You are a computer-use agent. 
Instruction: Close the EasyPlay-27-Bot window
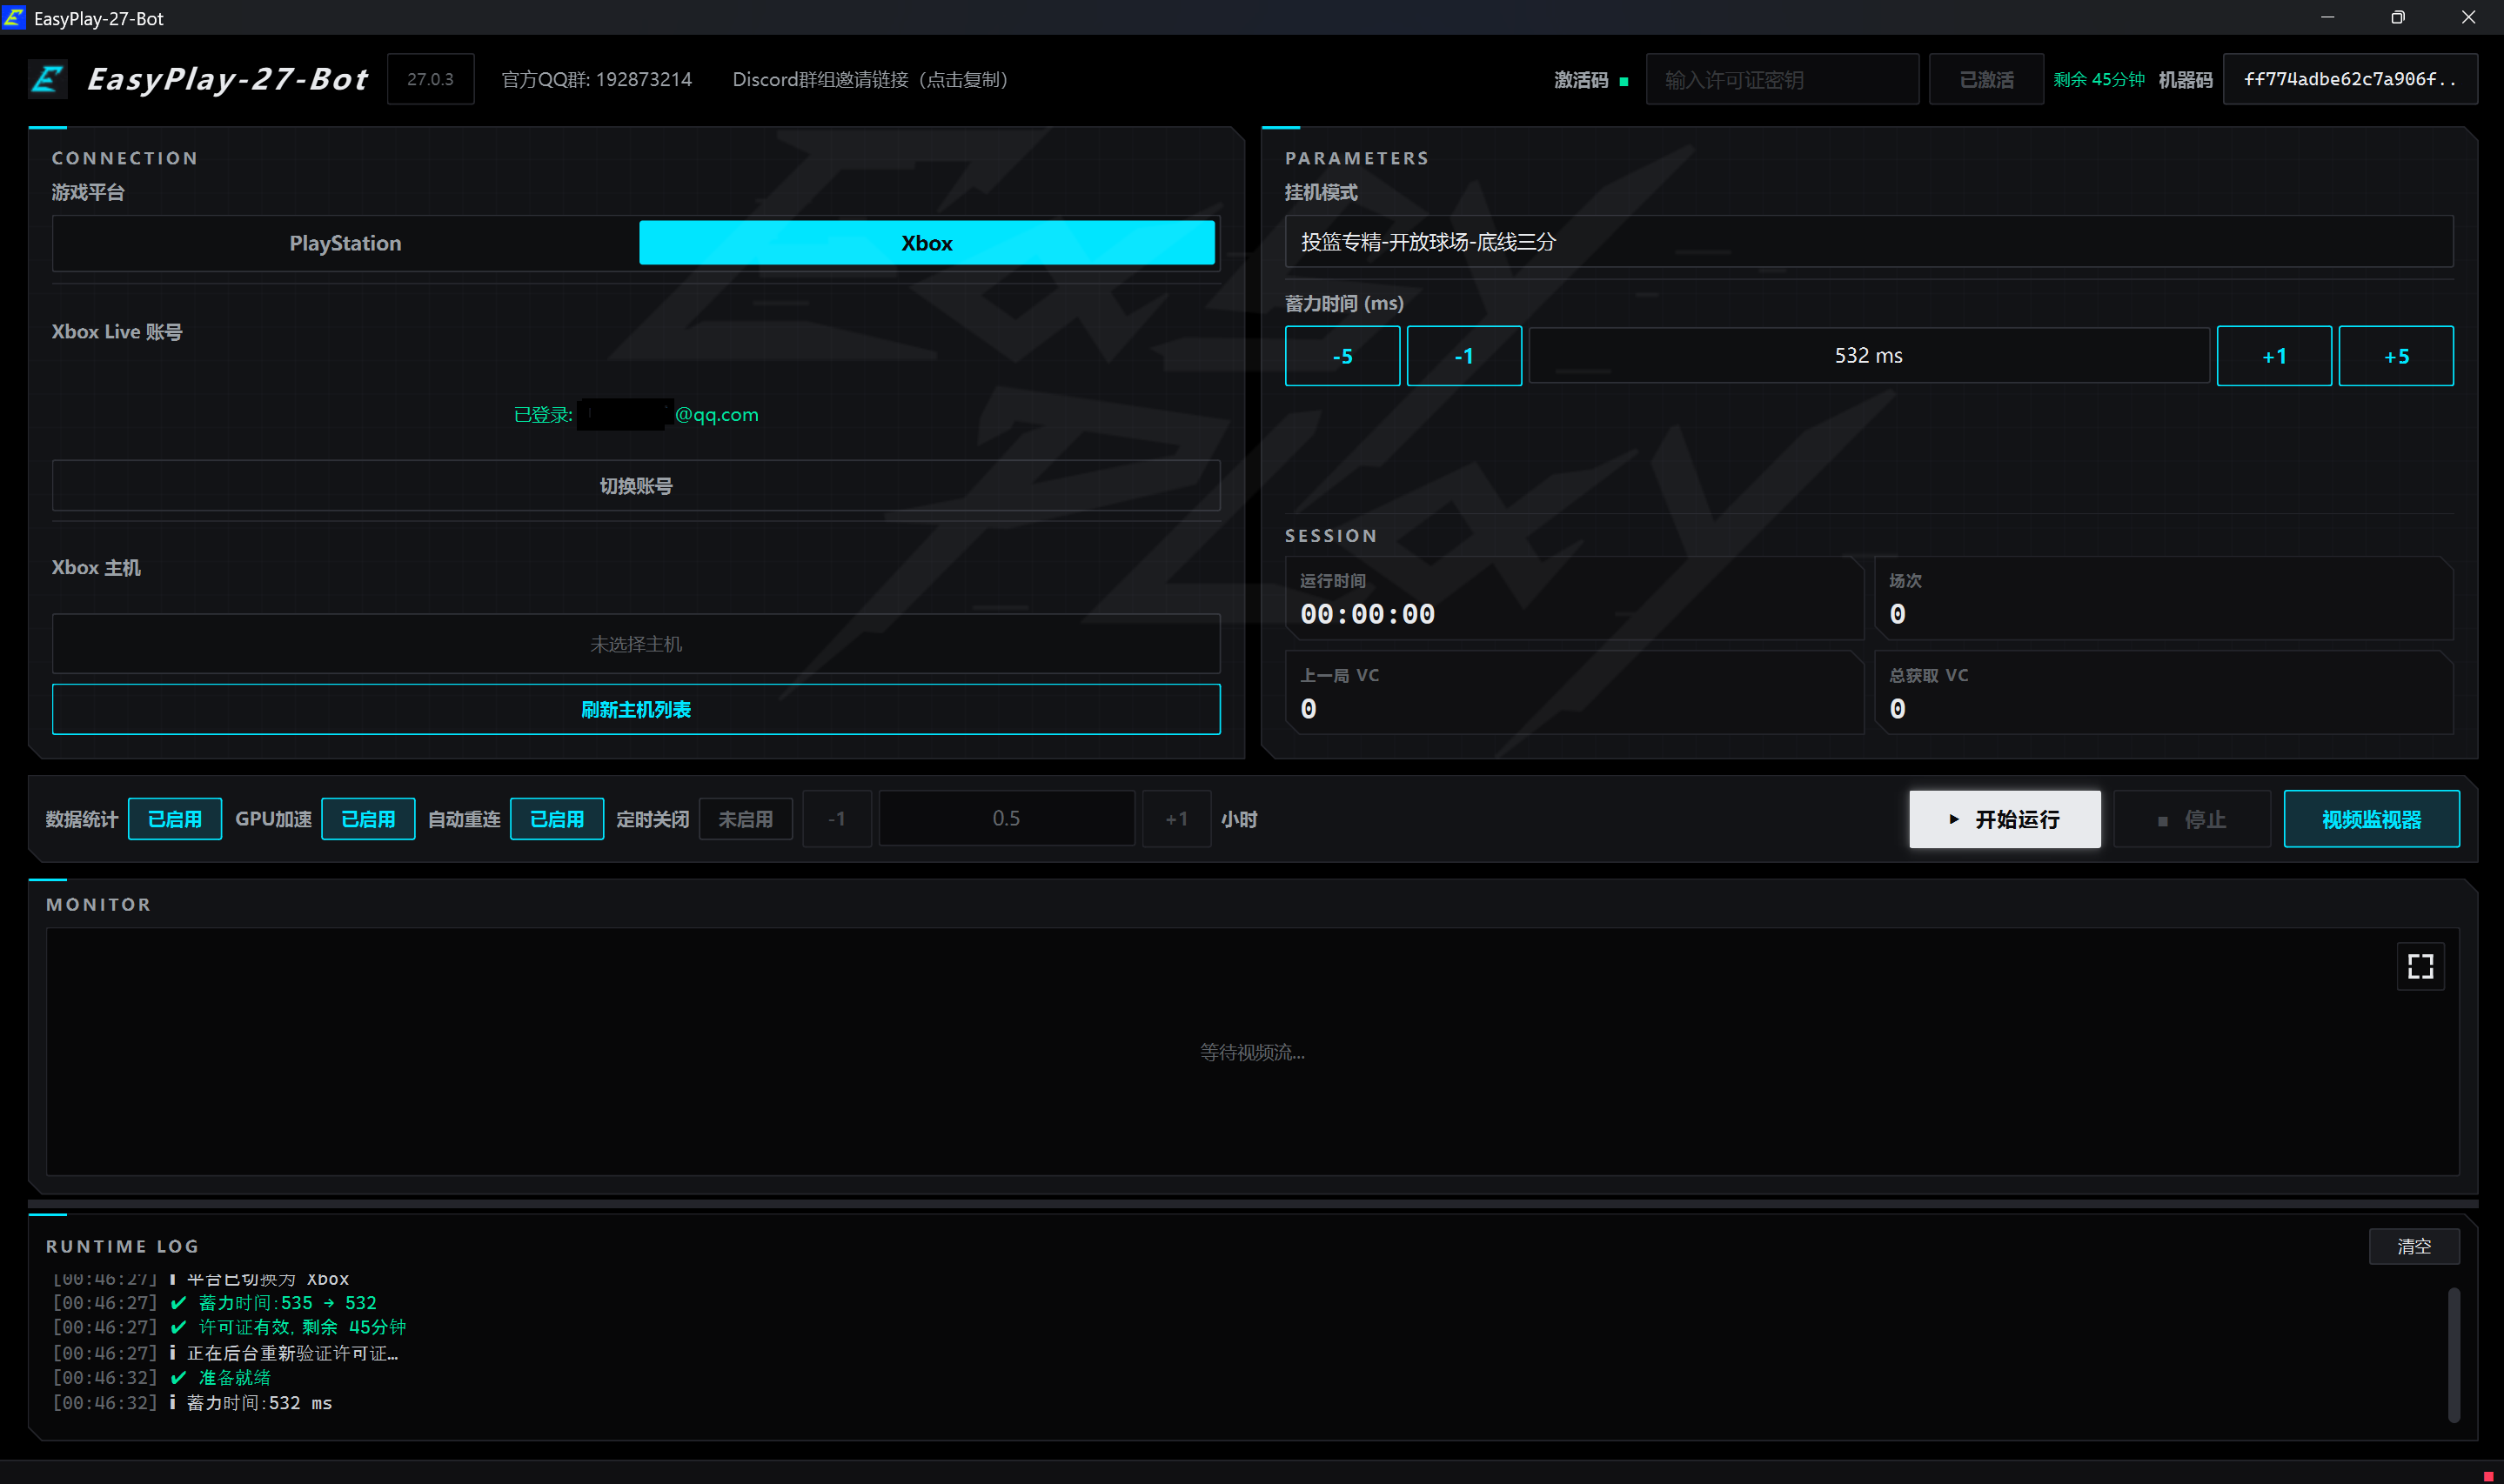[x=2468, y=17]
